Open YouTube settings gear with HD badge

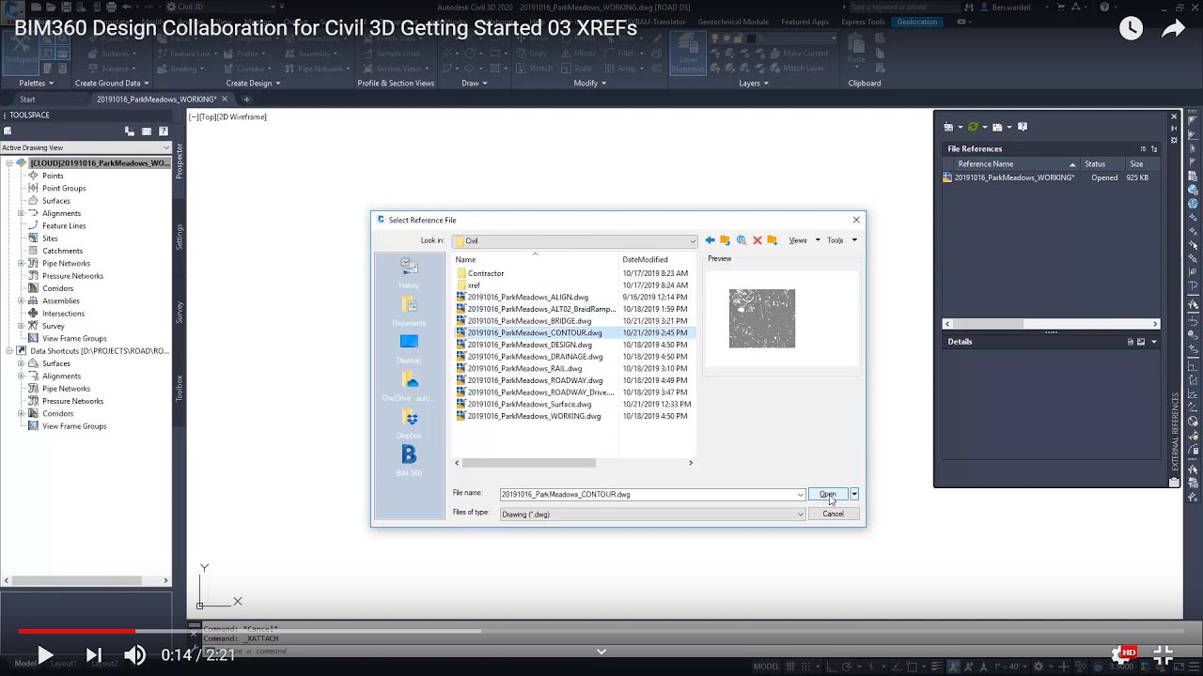1122,655
